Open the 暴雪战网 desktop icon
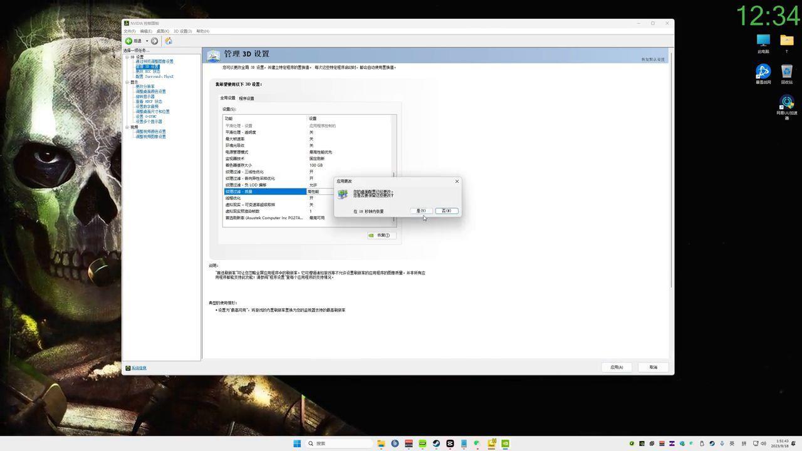The image size is (802, 451). click(x=763, y=74)
